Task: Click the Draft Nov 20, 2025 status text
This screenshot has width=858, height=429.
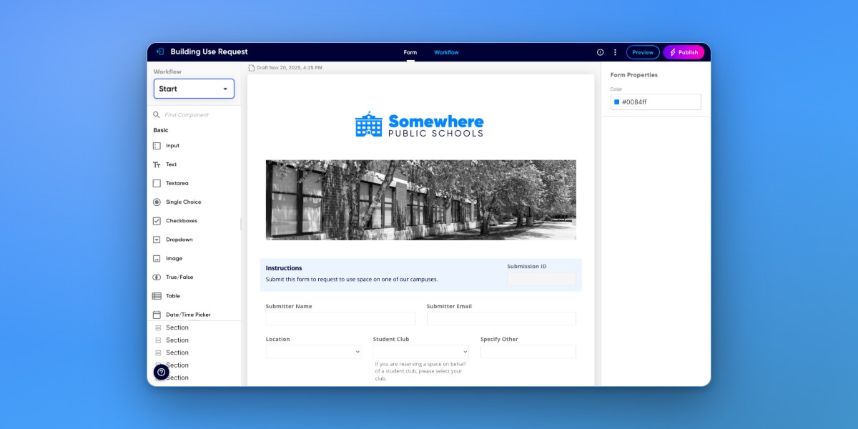Action: 290,68
